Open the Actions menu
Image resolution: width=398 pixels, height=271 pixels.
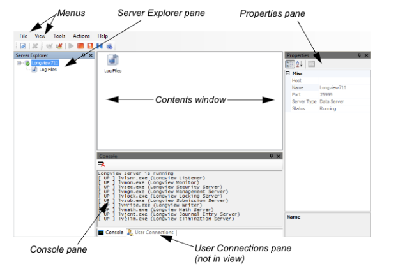[x=81, y=36]
